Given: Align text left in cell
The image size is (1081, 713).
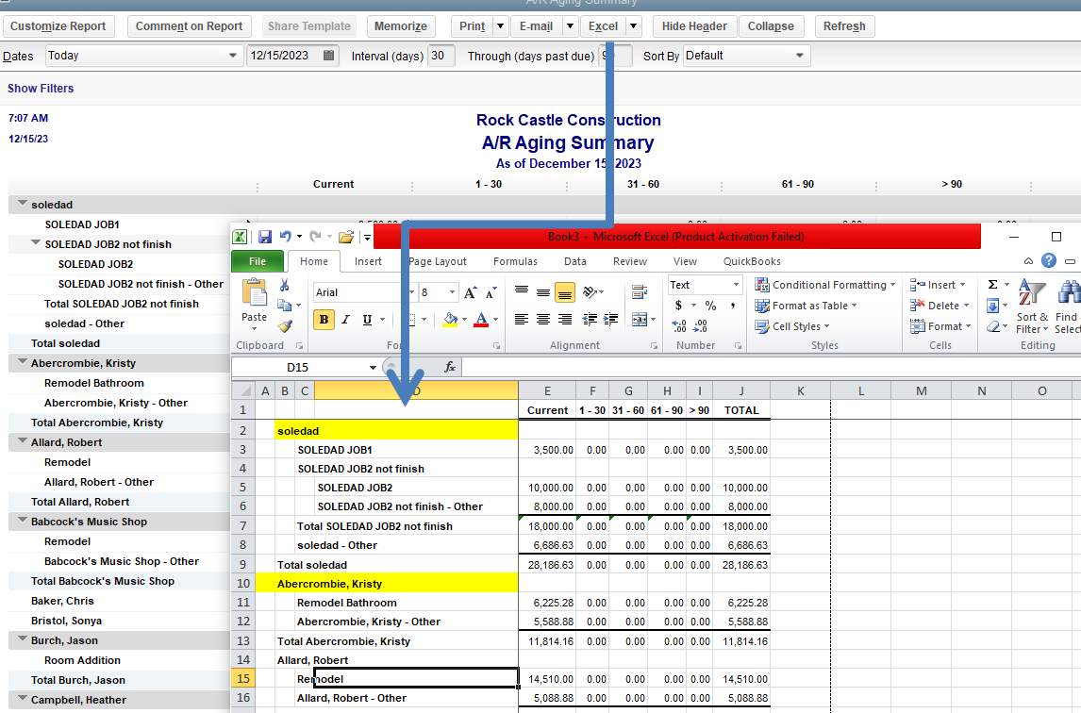Looking at the screenshot, I should pyautogui.click(x=522, y=320).
